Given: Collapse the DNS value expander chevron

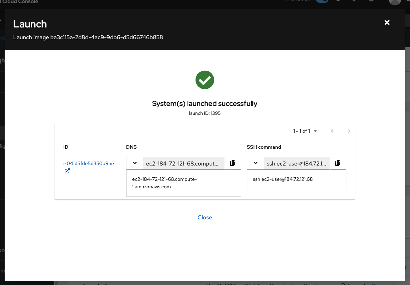Looking at the screenshot, I should (135, 163).
